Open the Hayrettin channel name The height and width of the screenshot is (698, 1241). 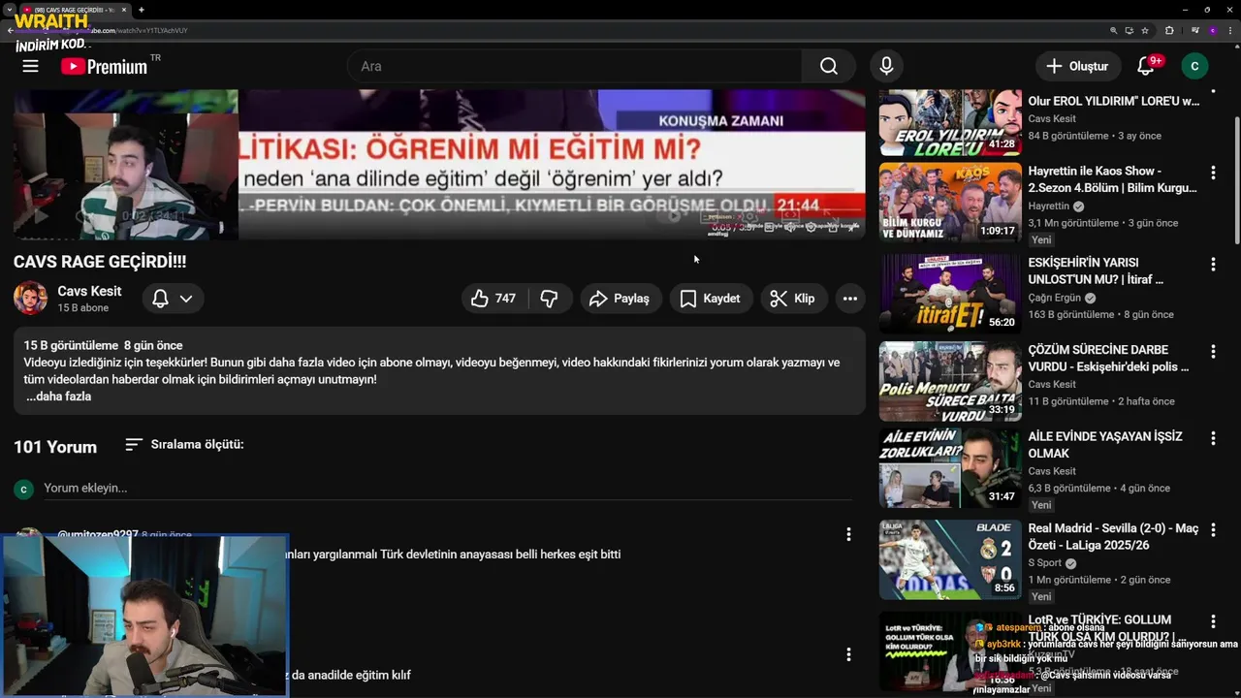(1049, 206)
